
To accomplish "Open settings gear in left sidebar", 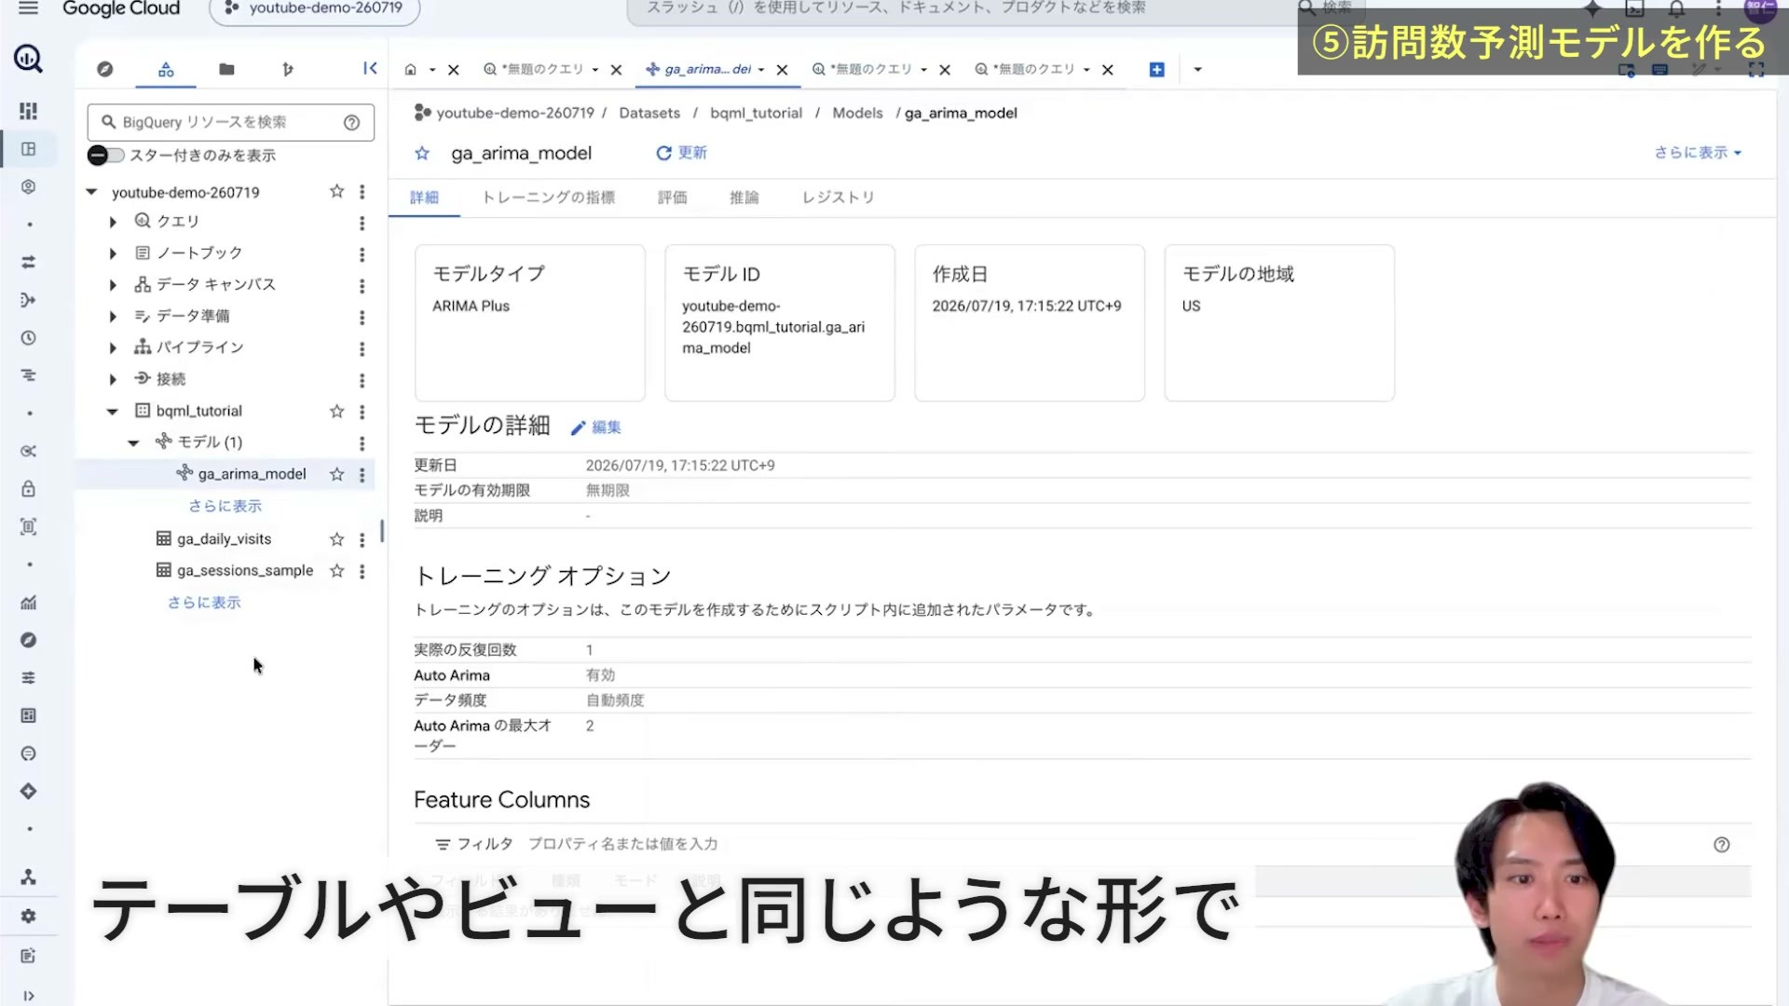I will click(x=28, y=917).
